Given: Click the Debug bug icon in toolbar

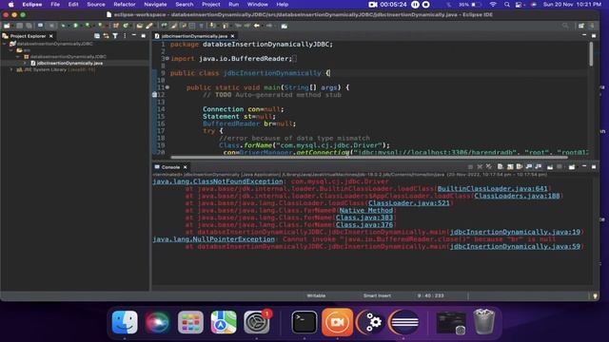Looking at the screenshot, I should point(63,26).
